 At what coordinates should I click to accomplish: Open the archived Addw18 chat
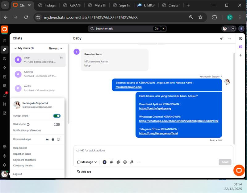(38, 74)
